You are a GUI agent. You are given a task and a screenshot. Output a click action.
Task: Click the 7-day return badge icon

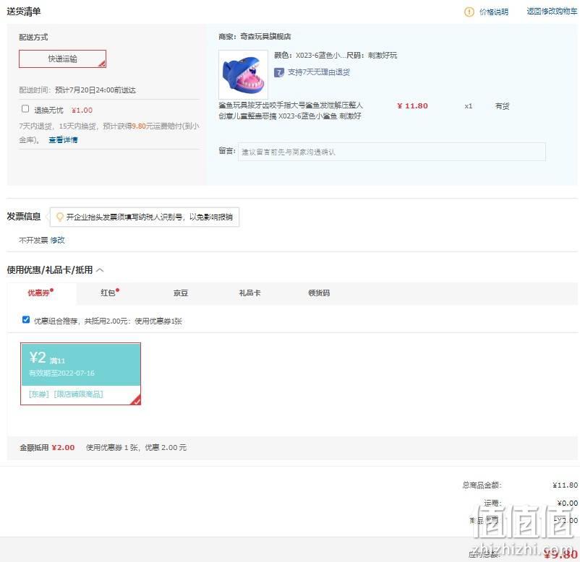coord(279,72)
